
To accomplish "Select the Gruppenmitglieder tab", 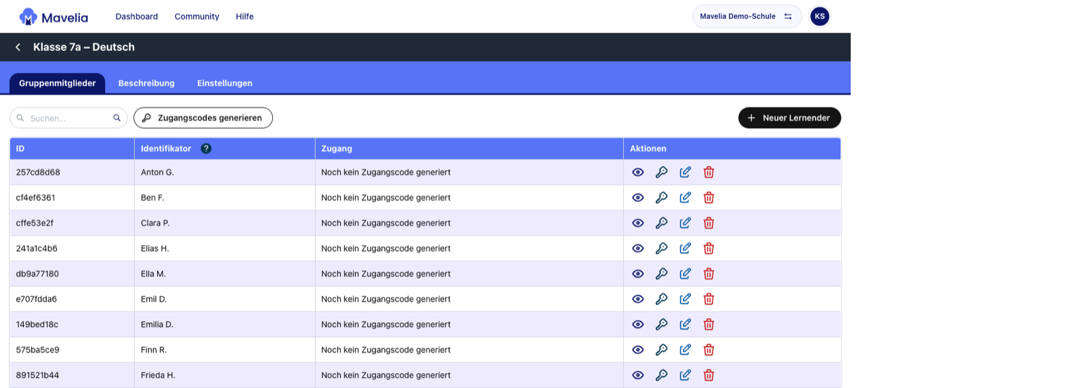I will coord(58,83).
